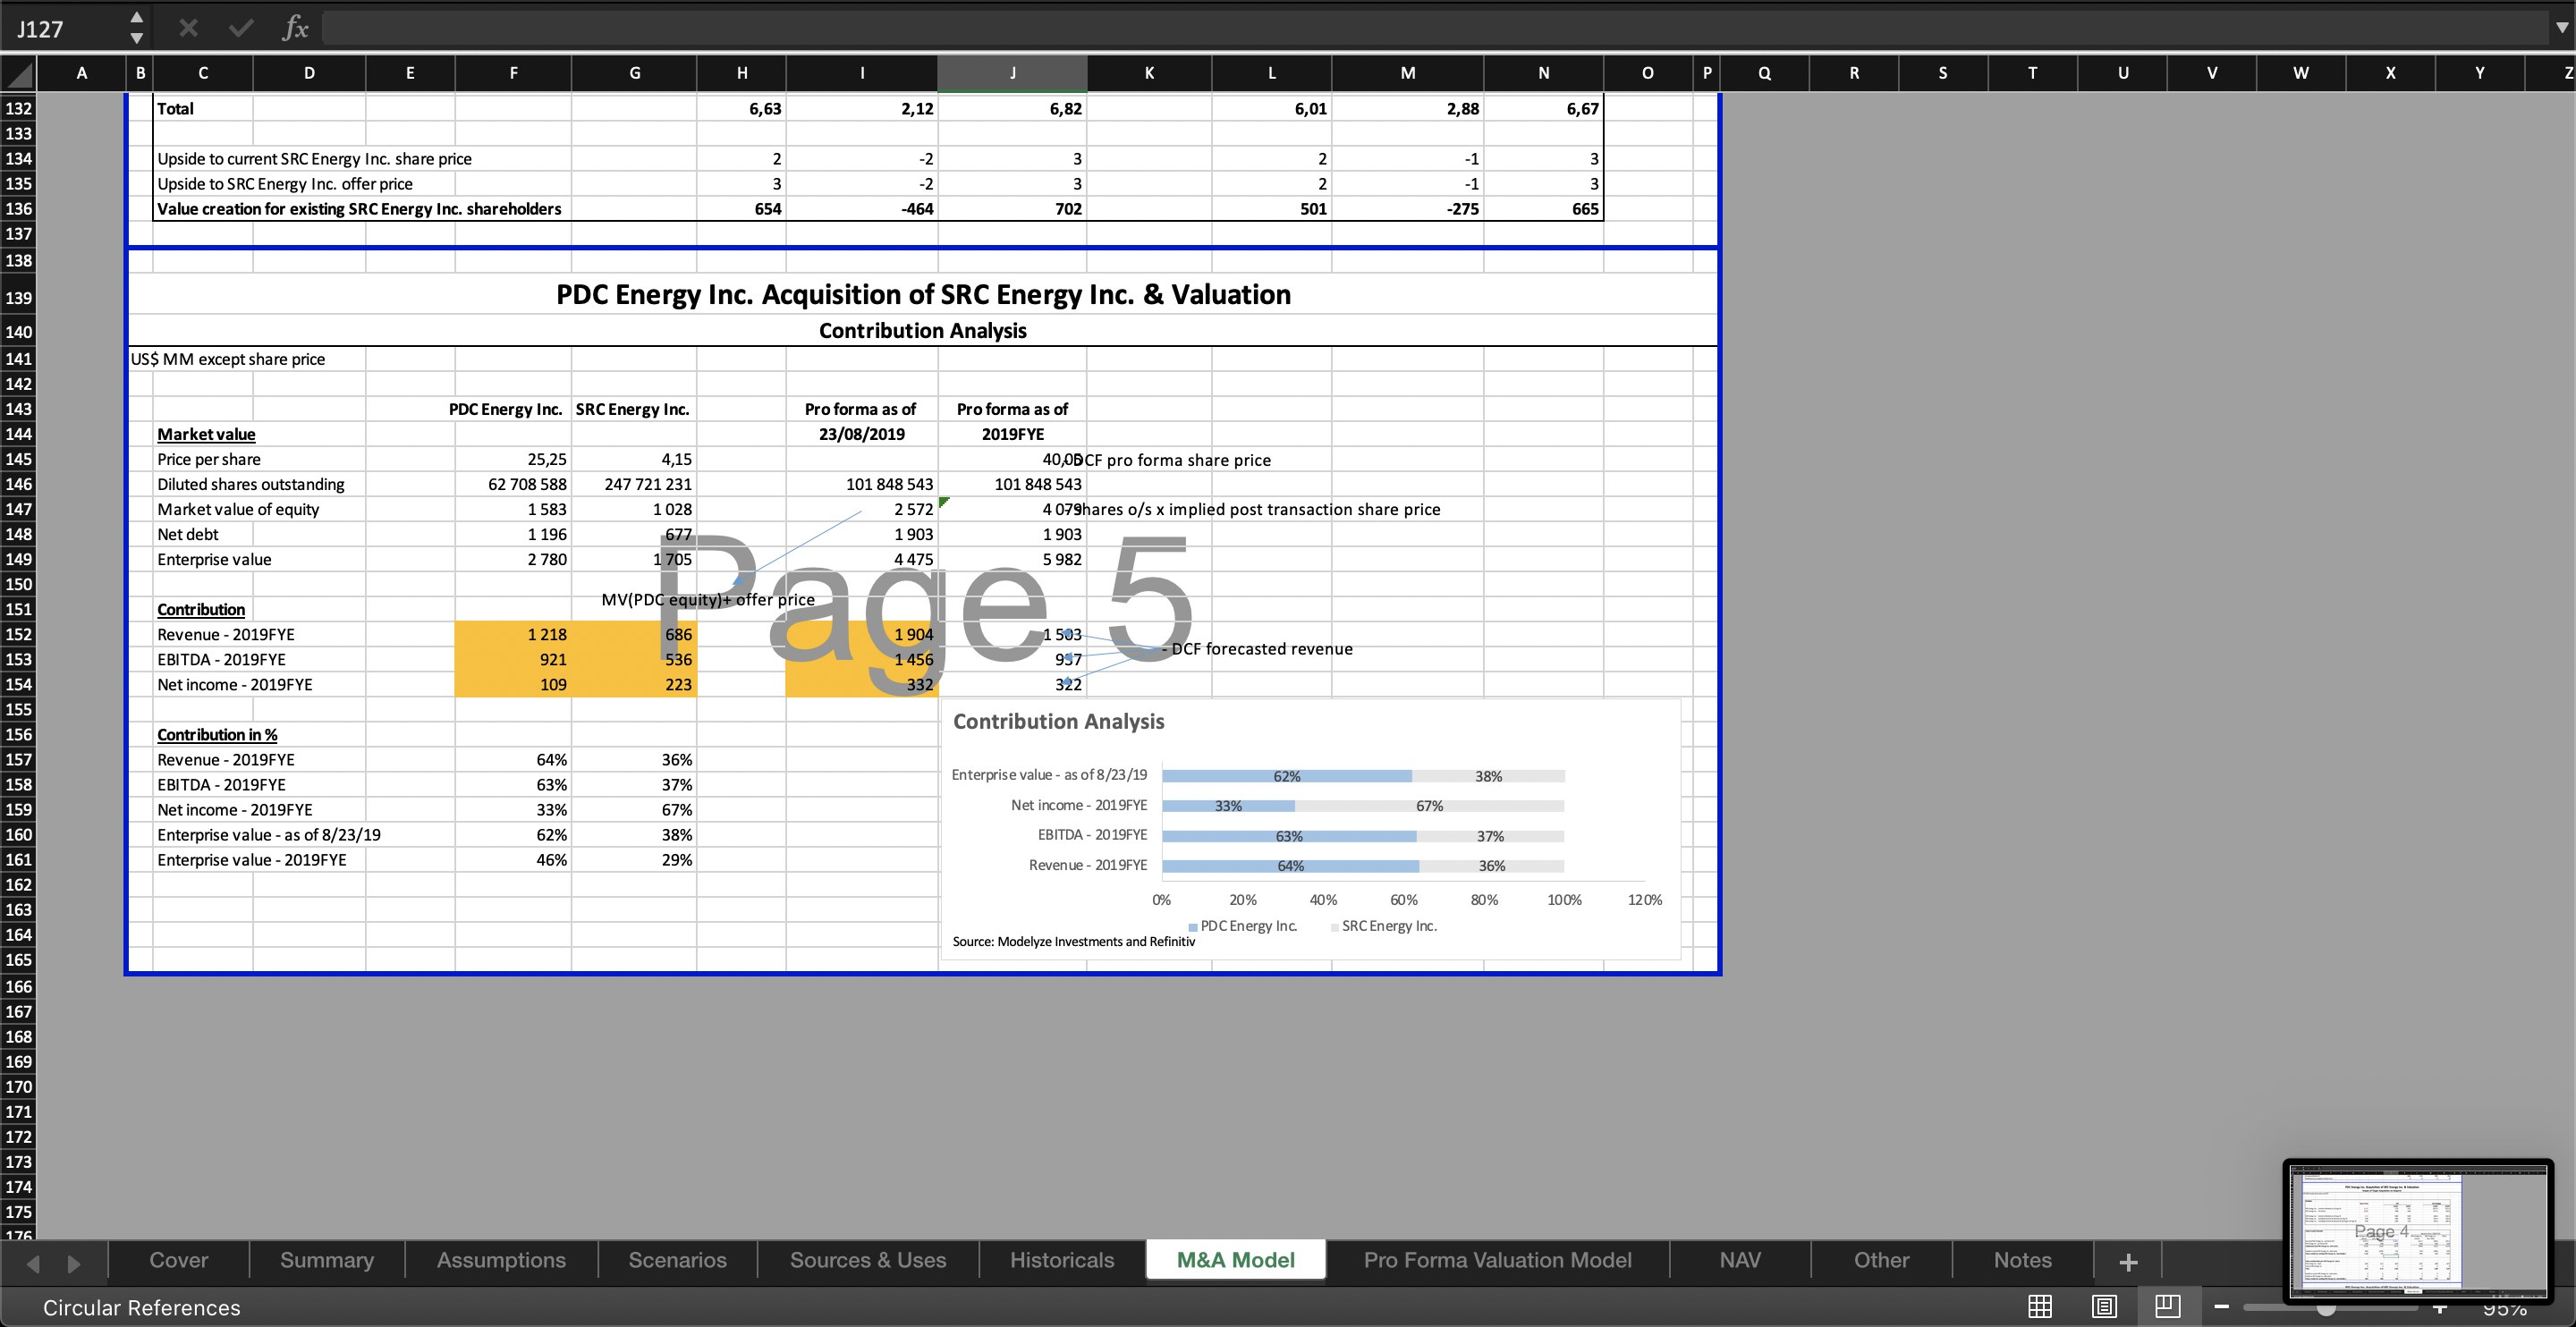
Task: Click the MV(PDC equity)+ offer price note
Action: point(708,599)
